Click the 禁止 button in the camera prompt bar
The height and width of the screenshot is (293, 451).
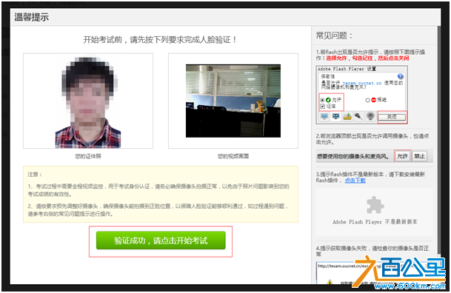coord(420,156)
